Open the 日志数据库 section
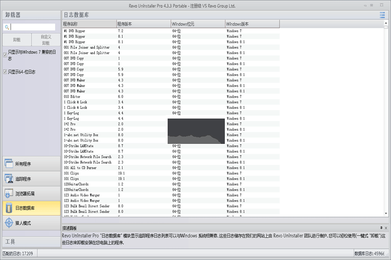The width and height of the screenshot is (391, 260). click(31, 208)
